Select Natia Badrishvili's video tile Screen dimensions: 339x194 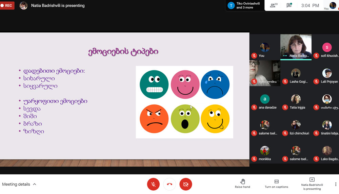296,46
